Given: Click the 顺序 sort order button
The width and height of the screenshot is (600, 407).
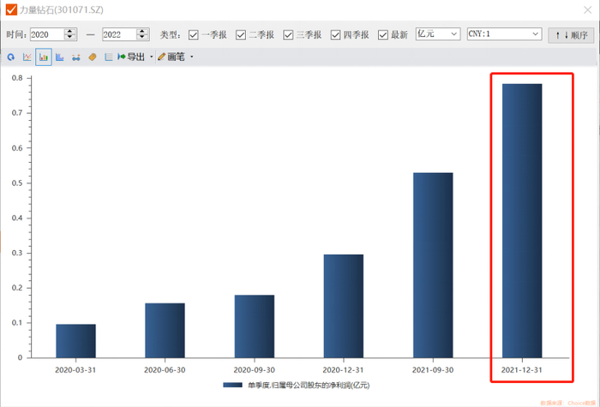Looking at the screenshot, I should click(571, 35).
